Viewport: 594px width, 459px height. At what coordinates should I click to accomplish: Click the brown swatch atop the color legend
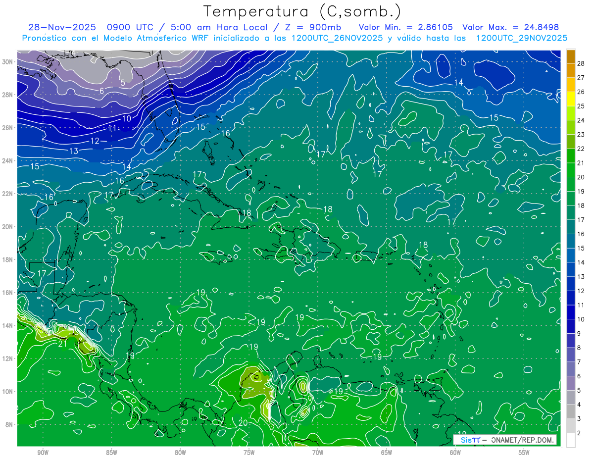[571, 56]
